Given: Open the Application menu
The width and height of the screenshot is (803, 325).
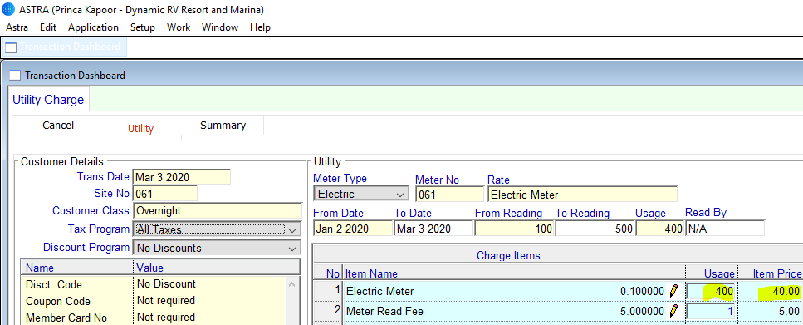Looking at the screenshot, I should (93, 27).
